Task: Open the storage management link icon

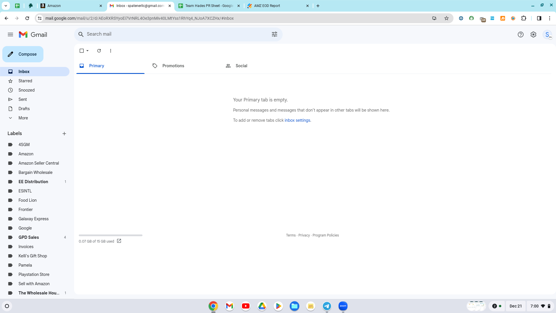Action: point(119,241)
